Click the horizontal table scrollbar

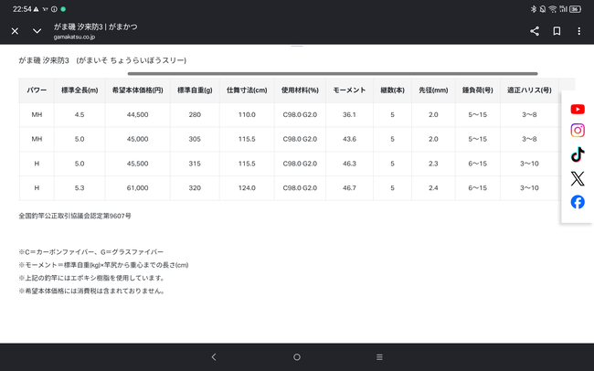pos(333,73)
